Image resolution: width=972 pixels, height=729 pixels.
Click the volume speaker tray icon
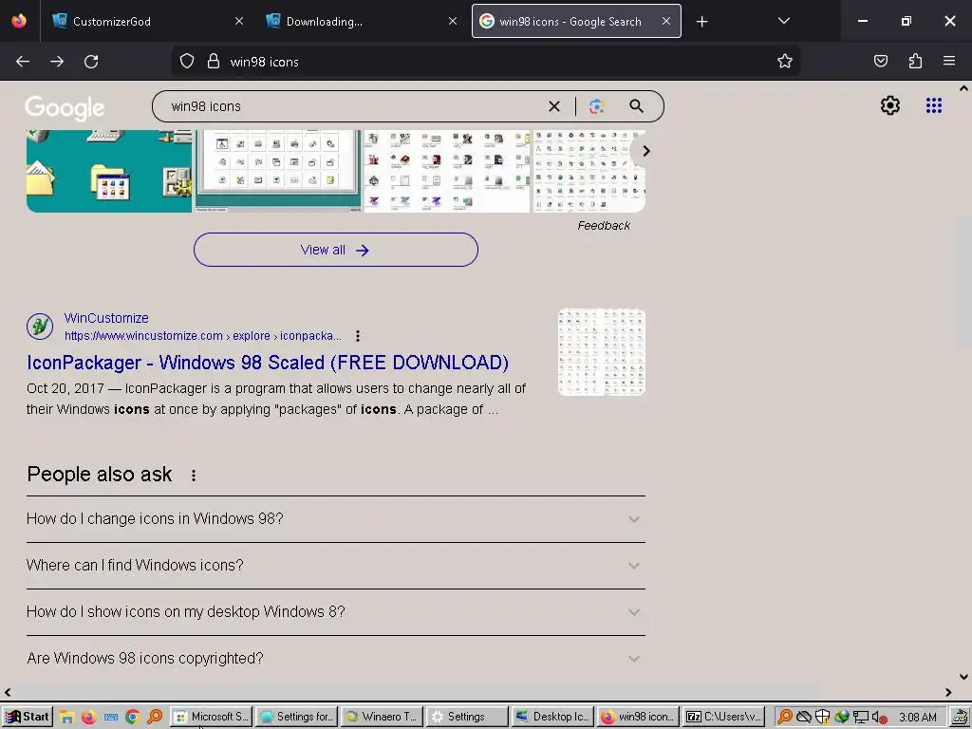pyautogui.click(x=879, y=718)
